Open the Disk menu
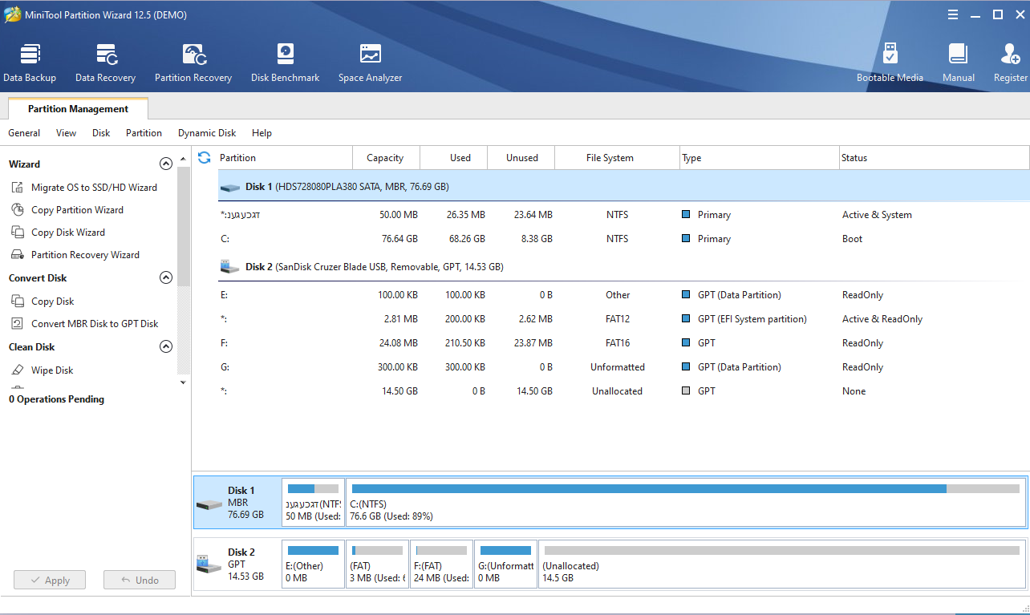 click(101, 133)
